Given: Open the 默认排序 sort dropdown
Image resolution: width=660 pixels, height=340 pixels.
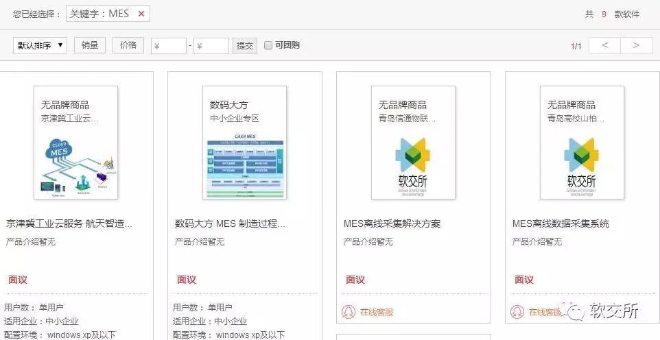Looking at the screenshot, I should 40,45.
